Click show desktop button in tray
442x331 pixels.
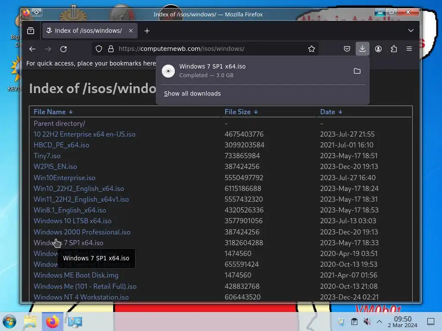point(431,322)
